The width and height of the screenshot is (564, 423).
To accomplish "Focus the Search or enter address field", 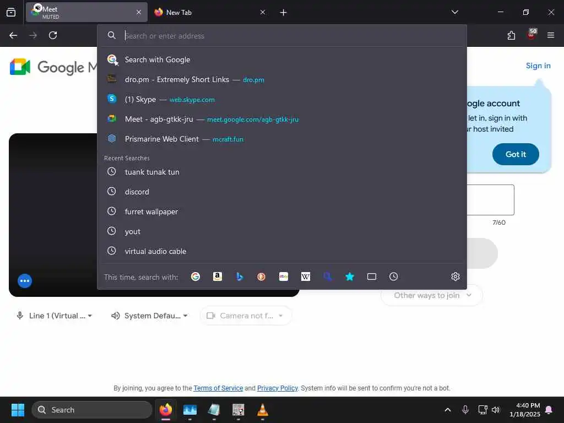I will coord(282,36).
